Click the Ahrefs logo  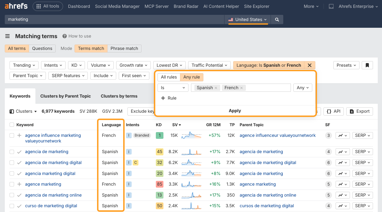(x=16, y=6)
